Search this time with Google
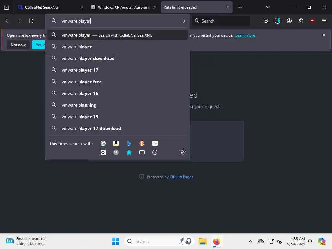332x249 pixels. tap(103, 143)
